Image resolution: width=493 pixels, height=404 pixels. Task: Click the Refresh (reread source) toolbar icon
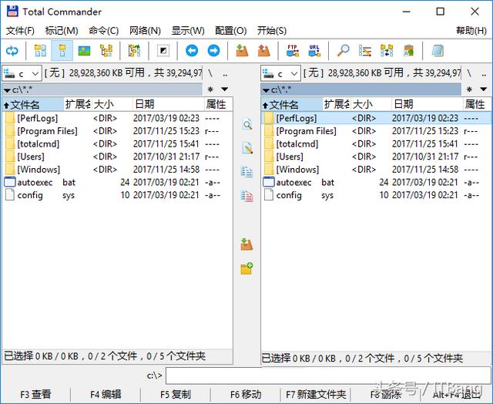click(12, 51)
